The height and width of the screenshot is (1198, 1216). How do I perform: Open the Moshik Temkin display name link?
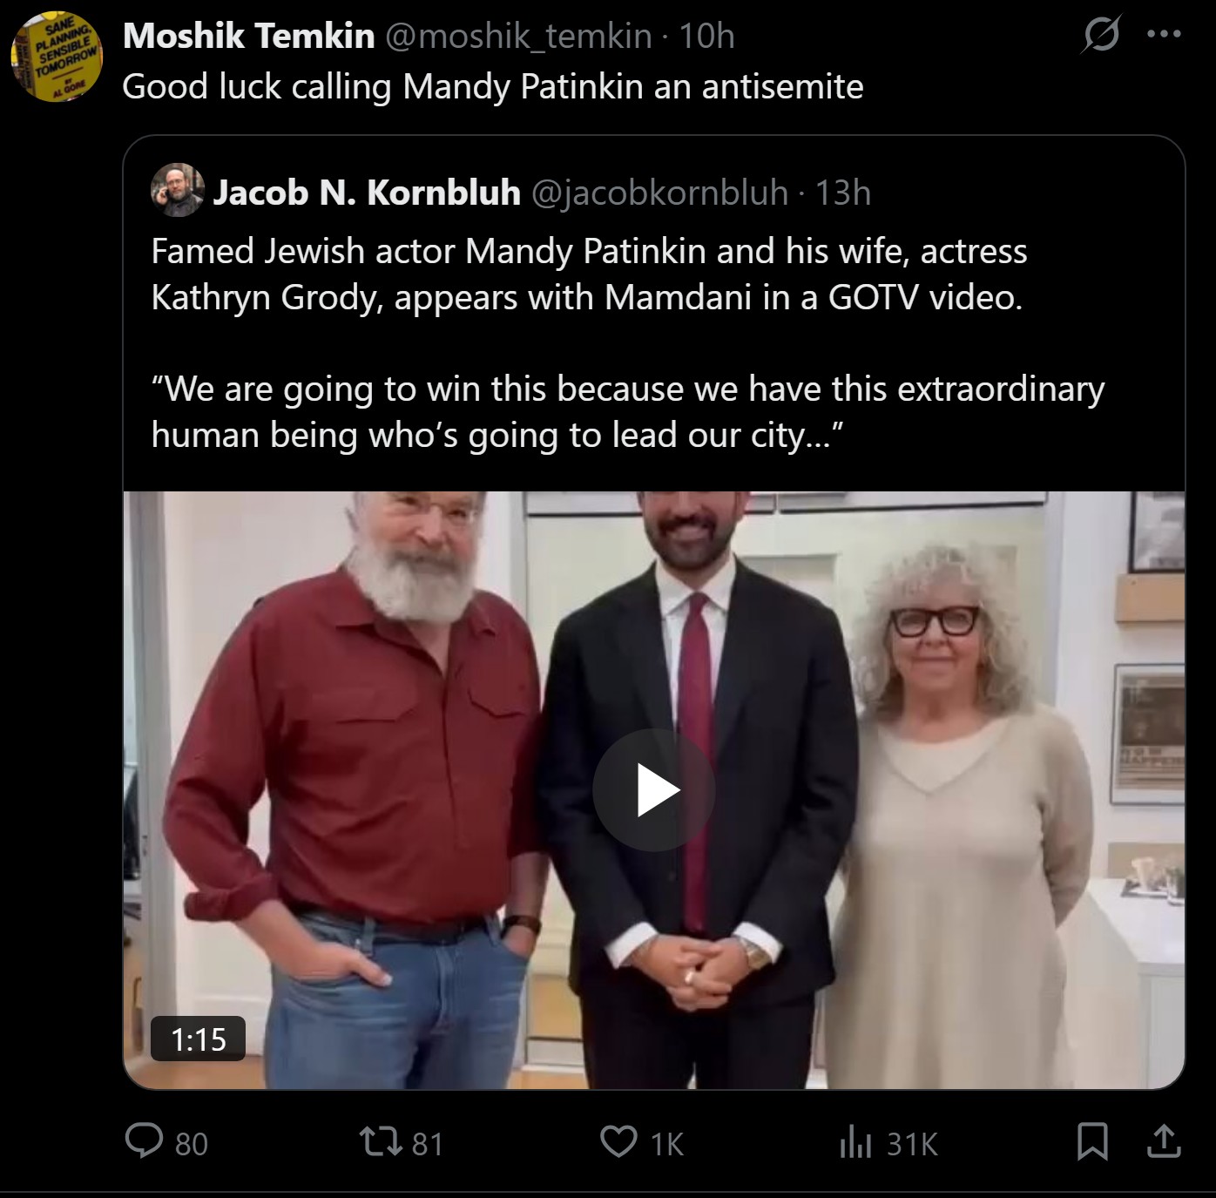coord(249,36)
